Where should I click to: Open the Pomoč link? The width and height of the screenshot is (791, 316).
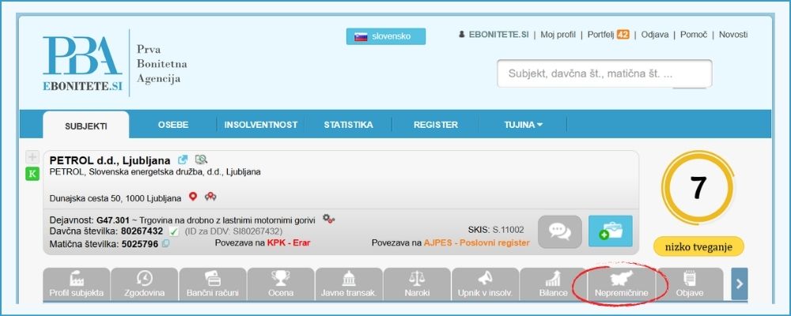click(x=694, y=35)
